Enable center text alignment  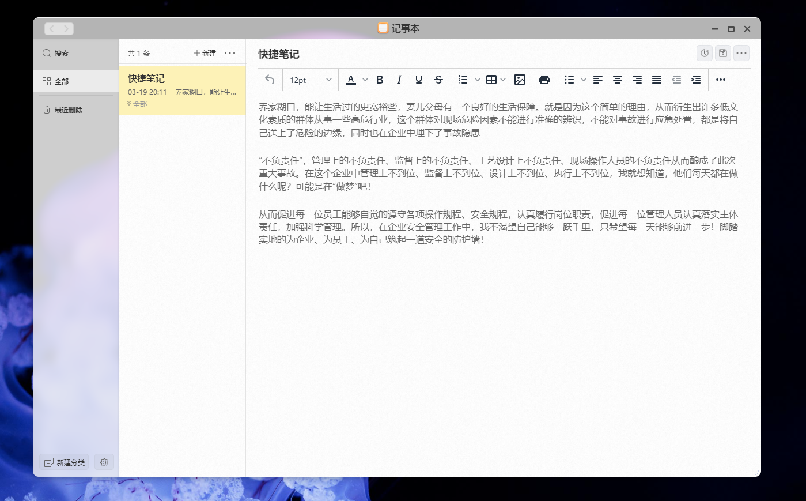pos(617,80)
